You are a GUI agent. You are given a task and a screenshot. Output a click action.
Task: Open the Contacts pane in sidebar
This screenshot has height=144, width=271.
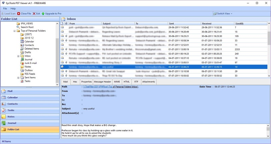30,104
